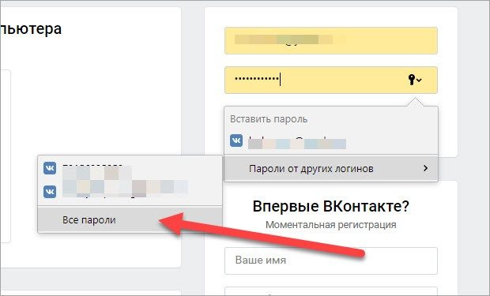The image size is (490, 296).
Task: Open 'Пароли от других логинов' submenu
Action: point(331,169)
